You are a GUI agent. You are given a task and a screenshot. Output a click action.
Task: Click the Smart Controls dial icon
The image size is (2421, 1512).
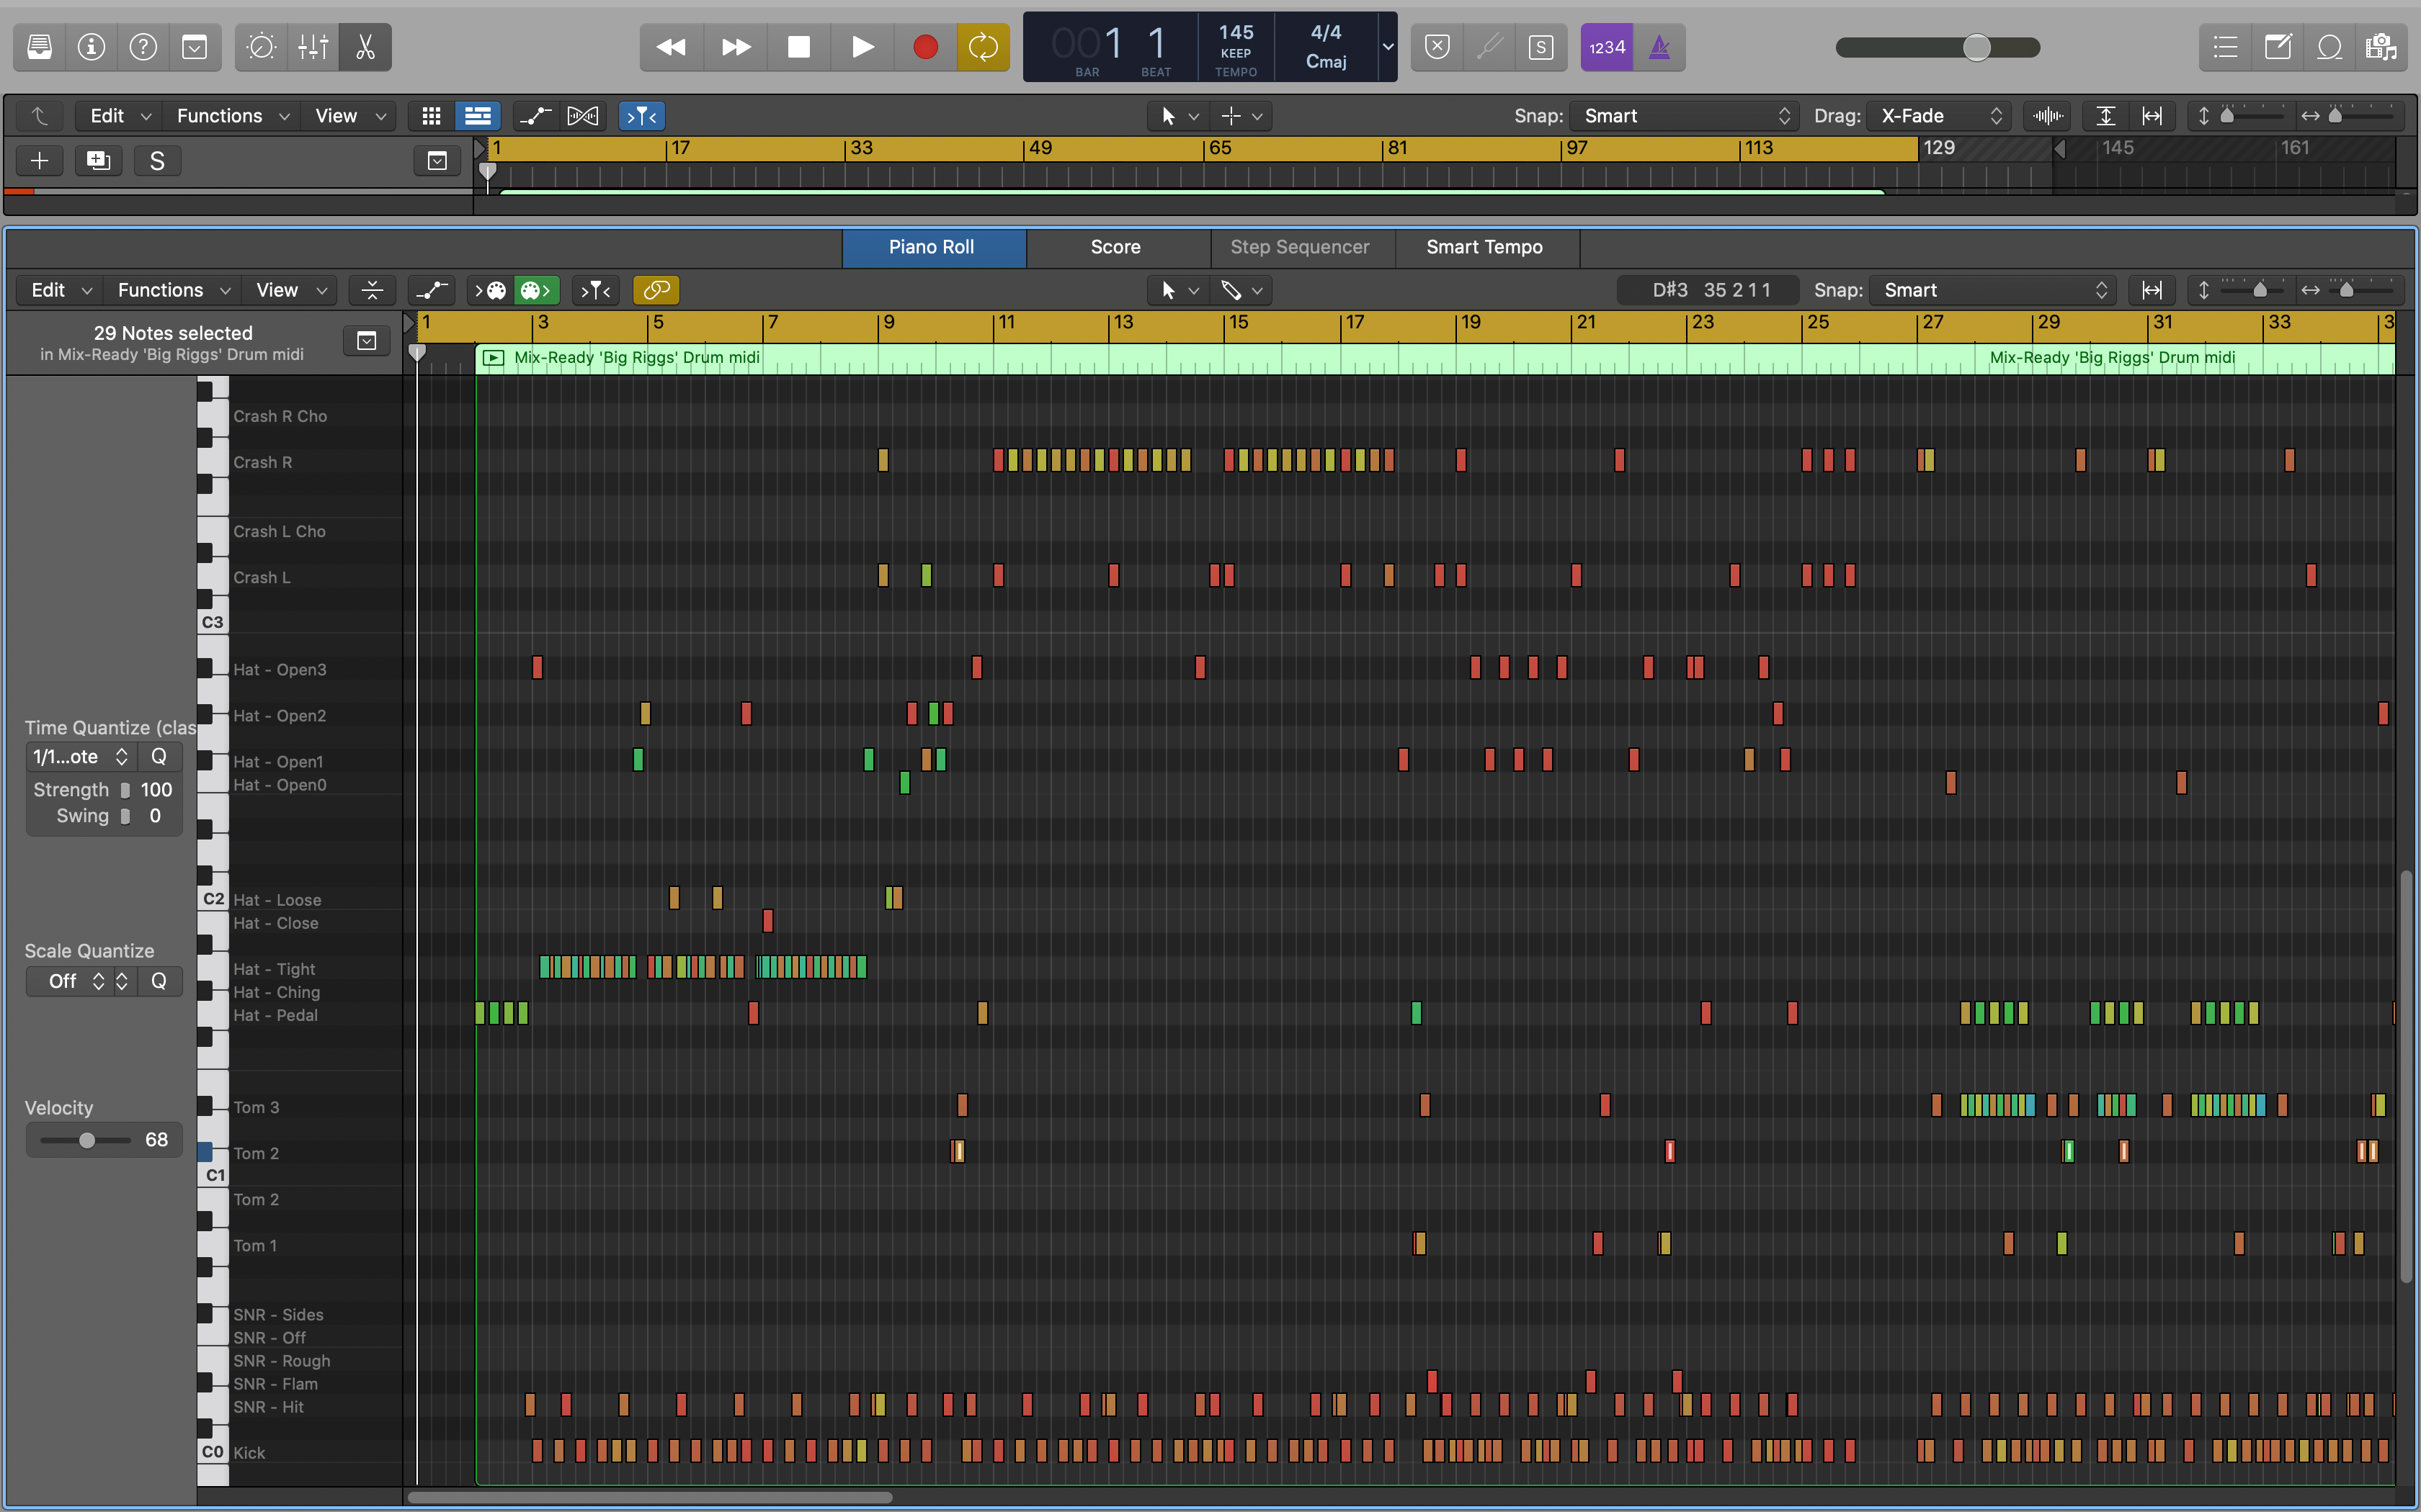261,47
